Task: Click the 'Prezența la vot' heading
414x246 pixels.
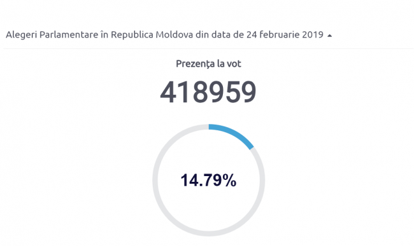Action: [208, 64]
